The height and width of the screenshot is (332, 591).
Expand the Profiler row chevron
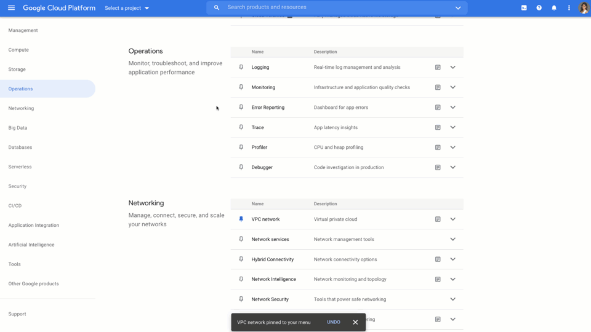[x=452, y=147]
